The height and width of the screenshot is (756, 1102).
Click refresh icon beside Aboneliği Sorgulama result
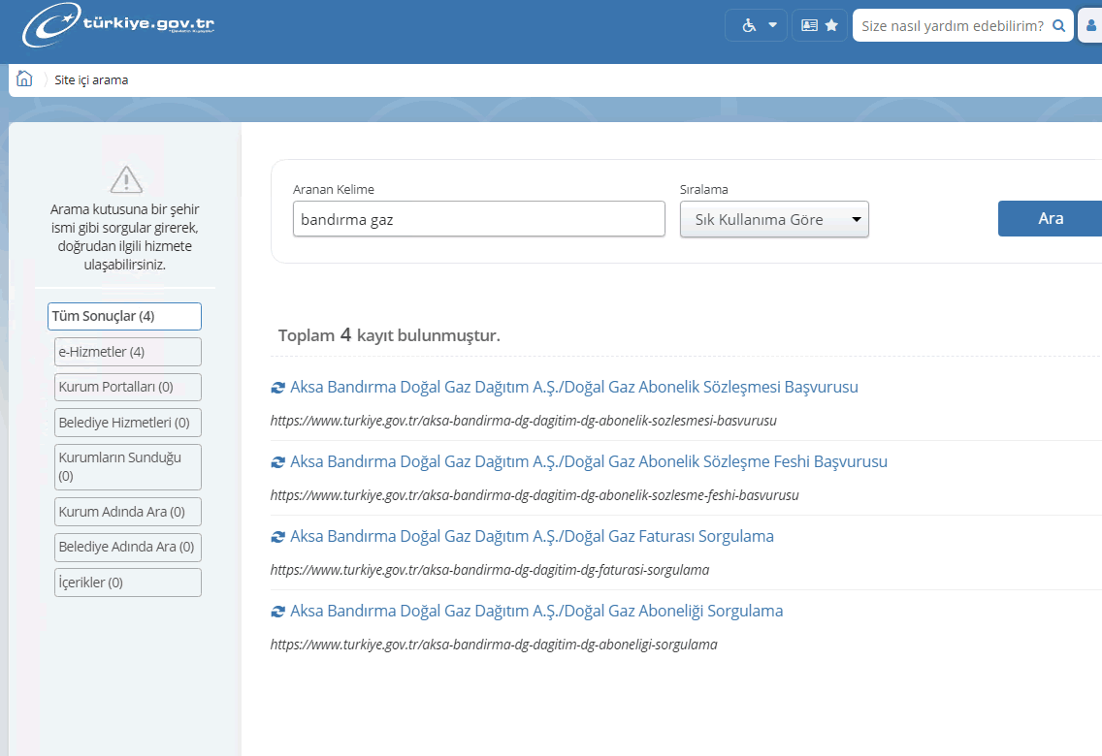click(278, 612)
